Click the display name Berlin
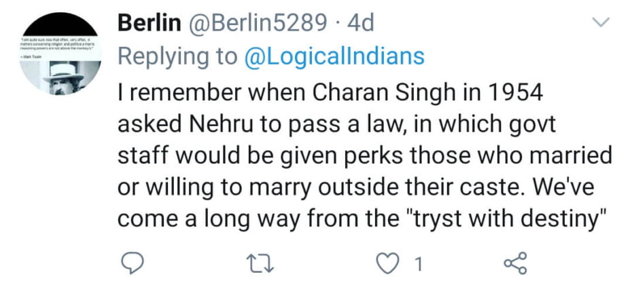 point(149,22)
